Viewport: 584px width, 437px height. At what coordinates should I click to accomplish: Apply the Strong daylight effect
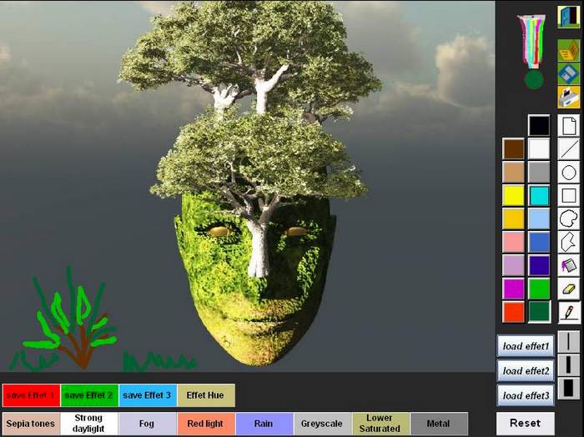89,424
